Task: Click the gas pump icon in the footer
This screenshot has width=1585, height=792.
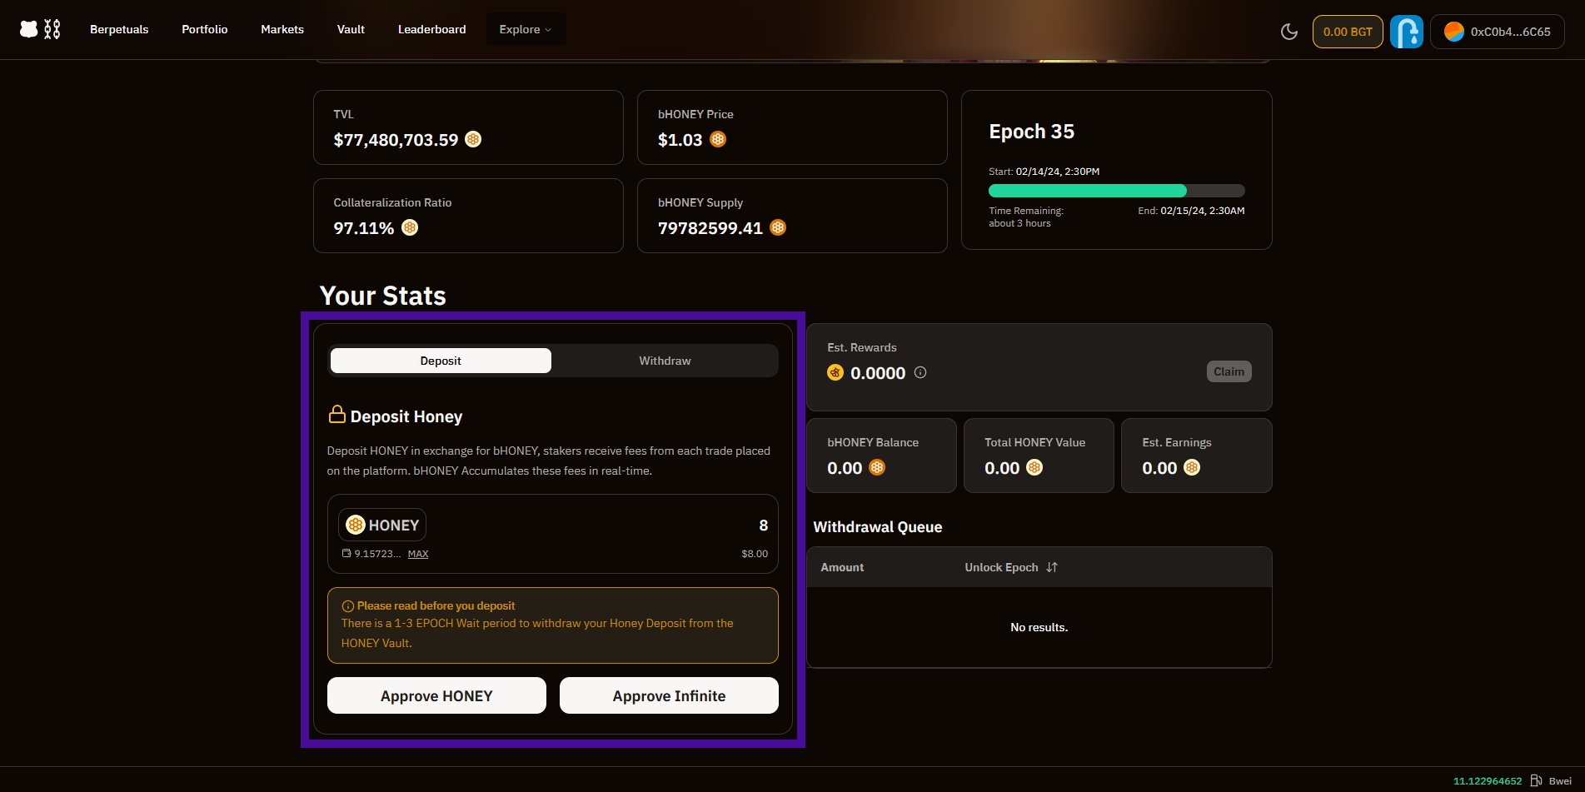Action: point(1536,780)
